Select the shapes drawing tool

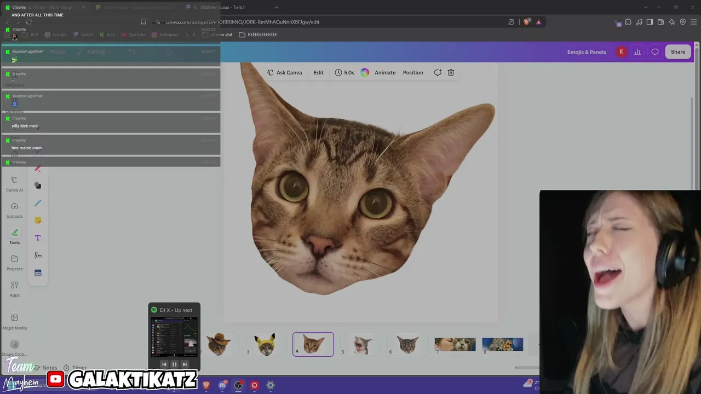click(x=38, y=186)
